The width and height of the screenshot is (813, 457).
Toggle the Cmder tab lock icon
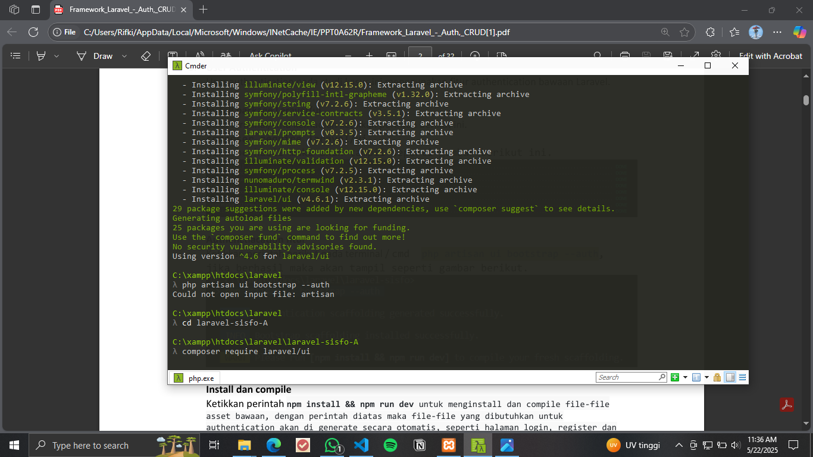717,377
